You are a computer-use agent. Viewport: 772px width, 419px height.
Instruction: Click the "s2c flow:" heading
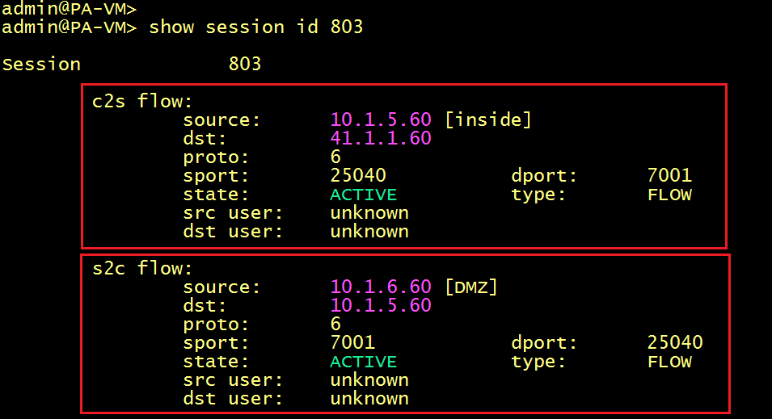pos(143,268)
